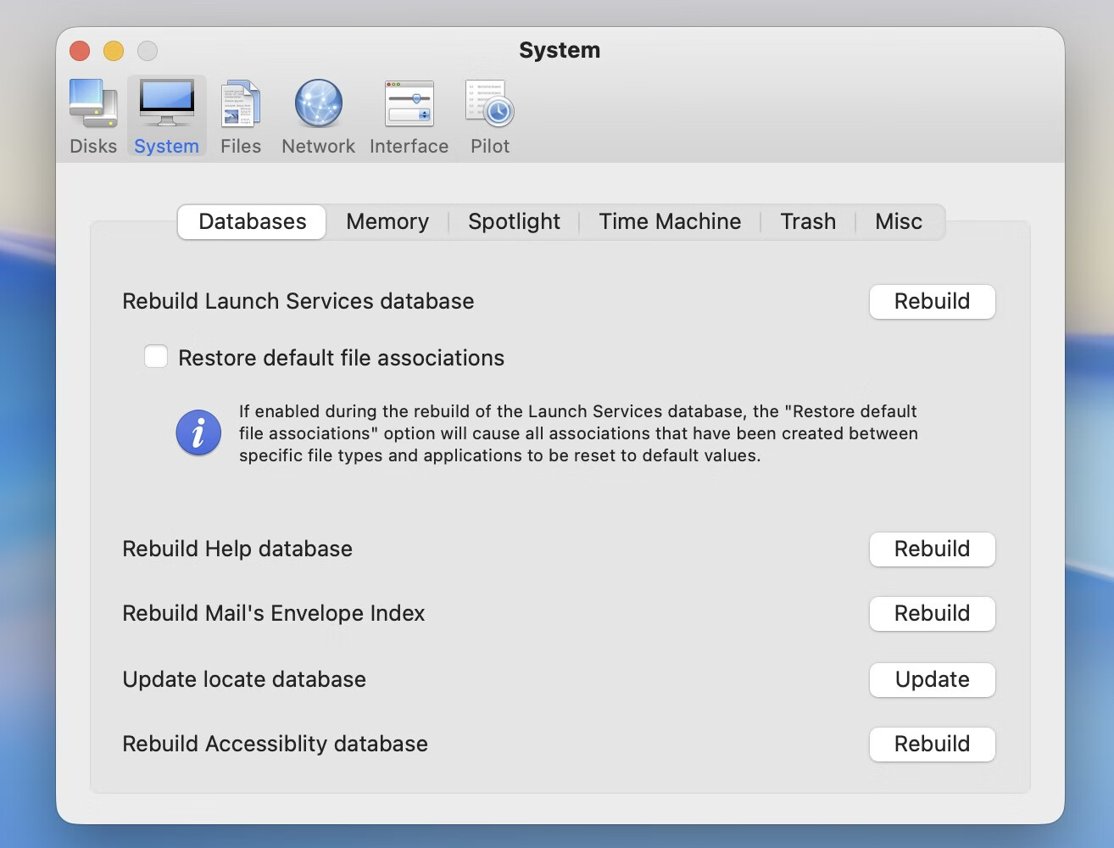Open the Network section
Image resolution: width=1114 pixels, height=848 pixels.
click(x=318, y=114)
